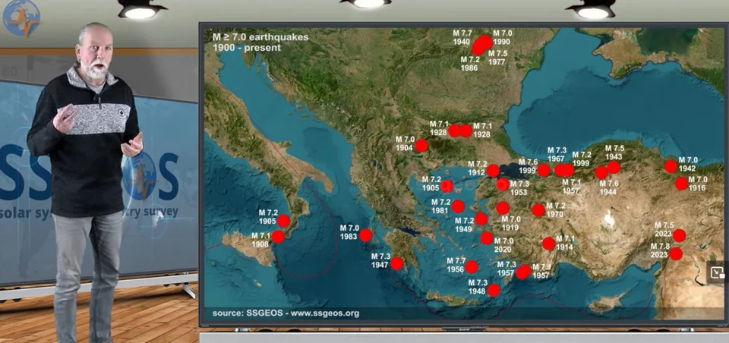The height and width of the screenshot is (343, 729).
Task: Select the M 7.5 2023 red marker
Action: click(679, 235)
